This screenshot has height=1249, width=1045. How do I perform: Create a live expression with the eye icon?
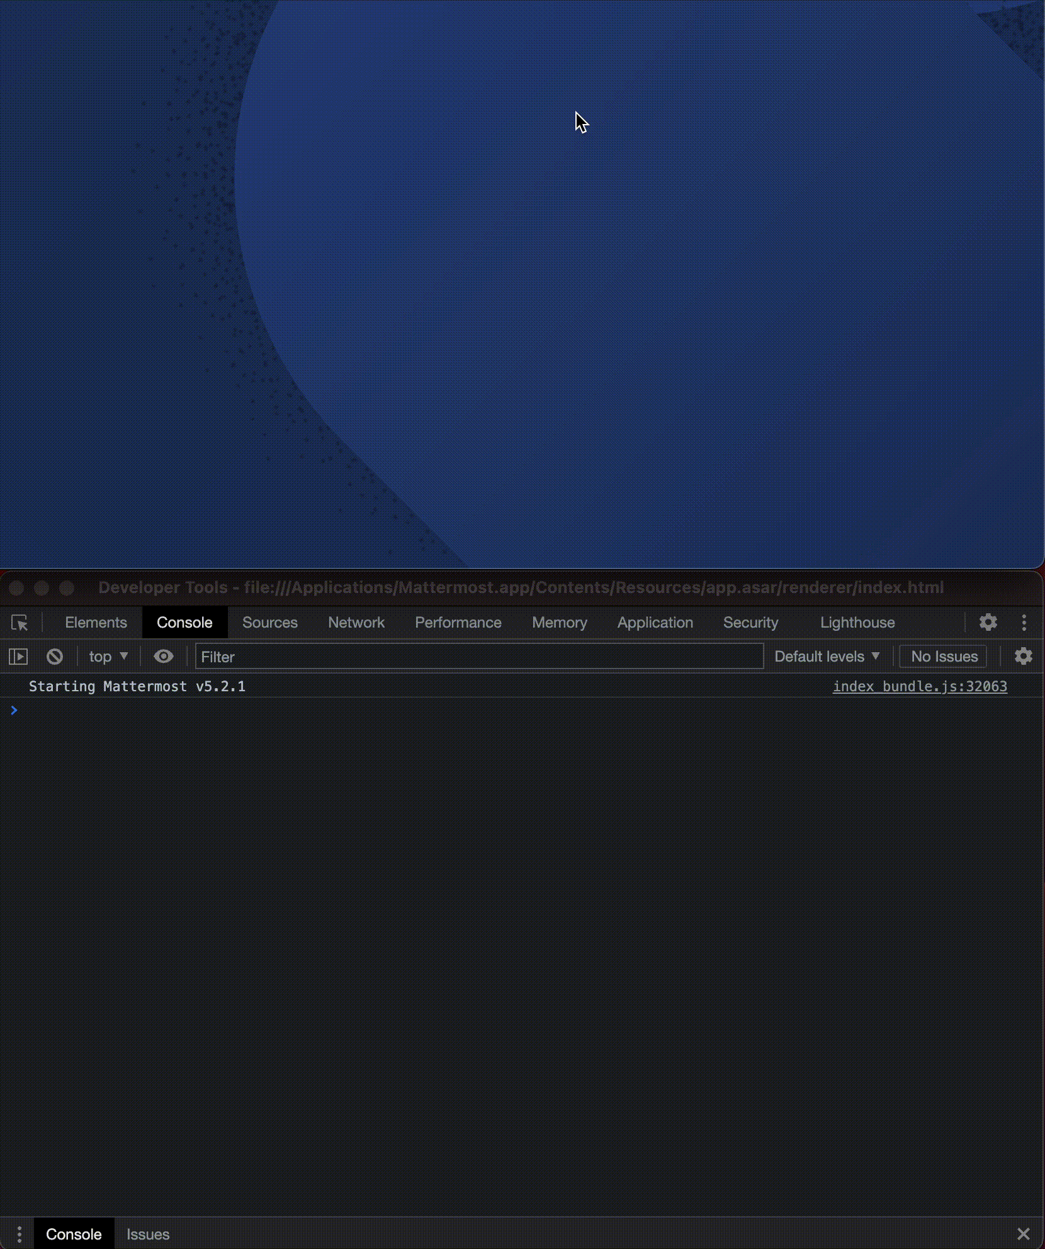coord(163,657)
